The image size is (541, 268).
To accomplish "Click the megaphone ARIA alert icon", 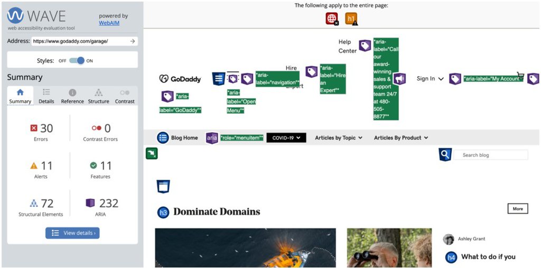I will (399, 79).
